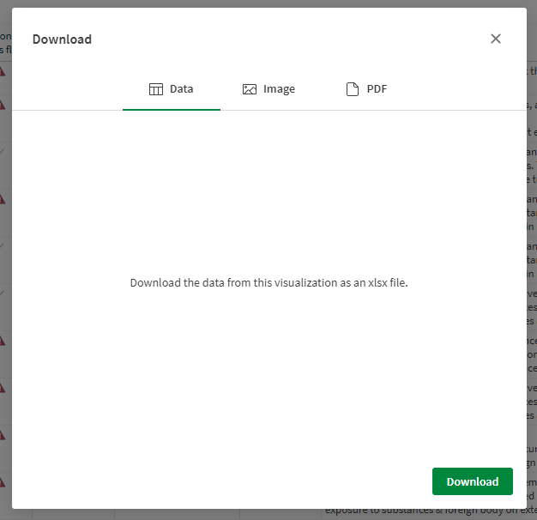537x520 pixels.
Task: Click the document icon on the PDF tab
Action: pos(352,89)
